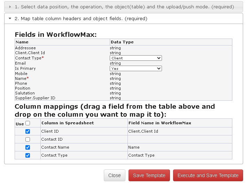Expand section 1 accordion arrow
The height and width of the screenshot is (183, 248).
pos(10,7)
